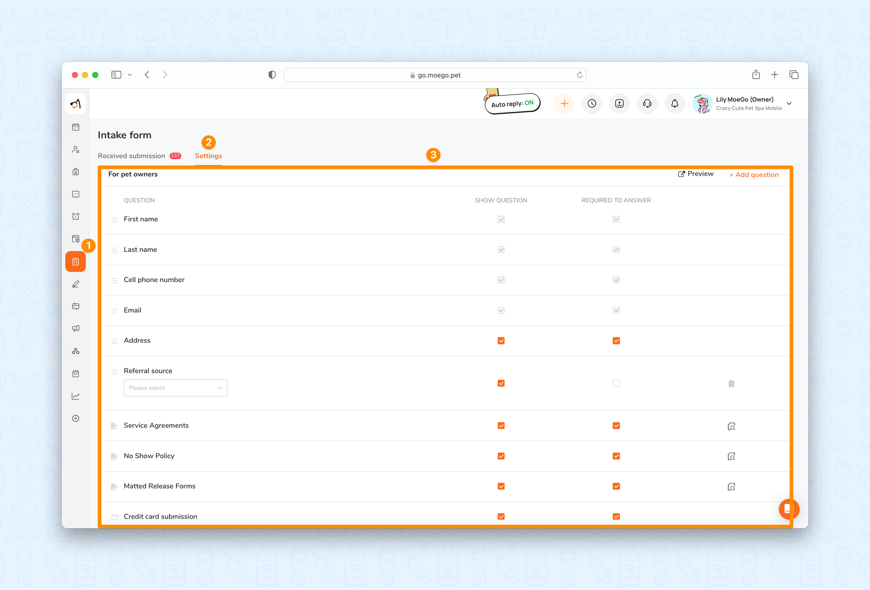Open the Referral source Please select dropdown

click(x=175, y=388)
